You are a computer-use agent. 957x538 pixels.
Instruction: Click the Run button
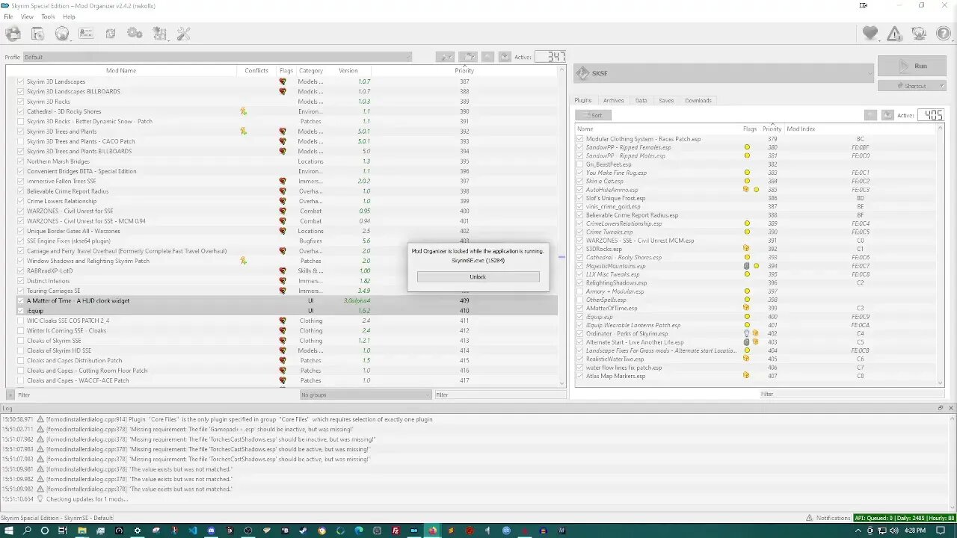(x=911, y=66)
